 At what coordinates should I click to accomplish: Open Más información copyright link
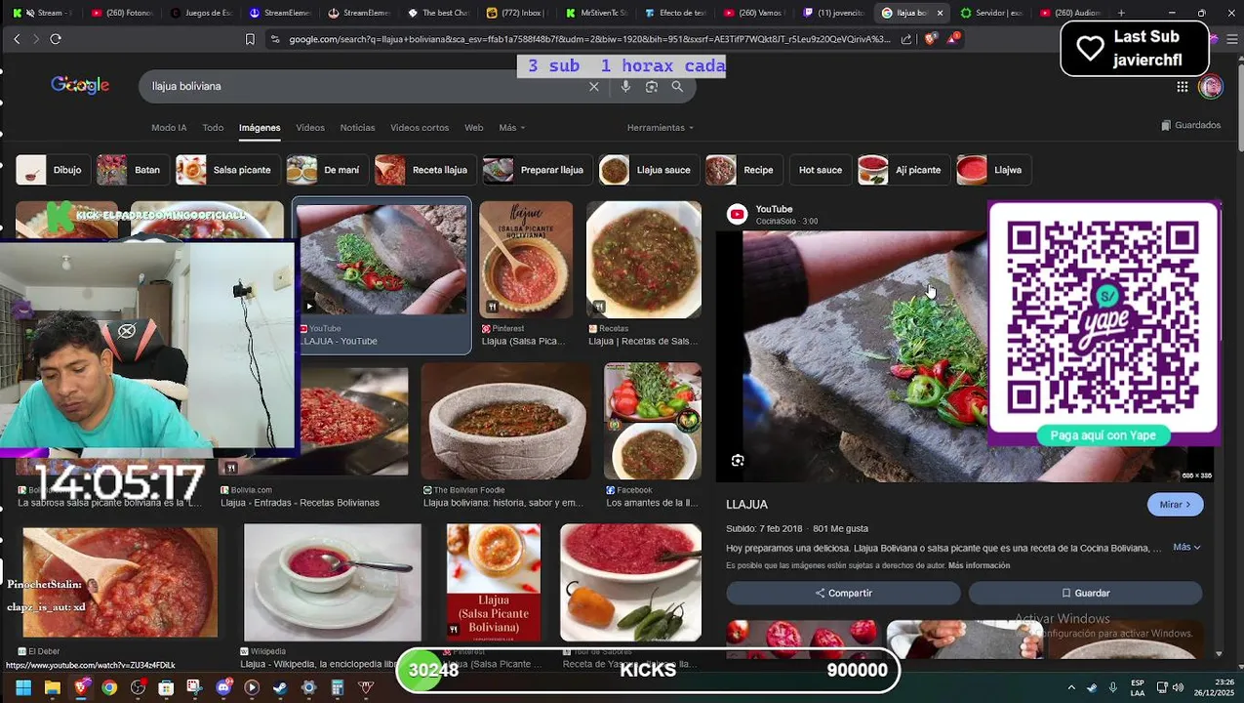979,565
